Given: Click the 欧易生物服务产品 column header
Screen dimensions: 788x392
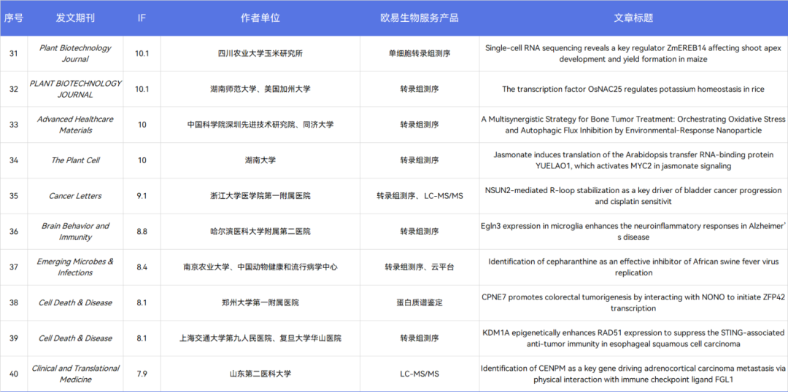Looking at the screenshot, I should (419, 18).
